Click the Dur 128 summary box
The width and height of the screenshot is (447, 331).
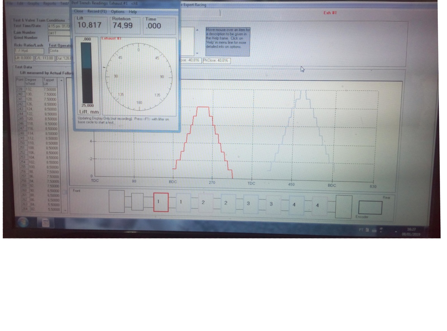pyautogui.click(x=63, y=58)
